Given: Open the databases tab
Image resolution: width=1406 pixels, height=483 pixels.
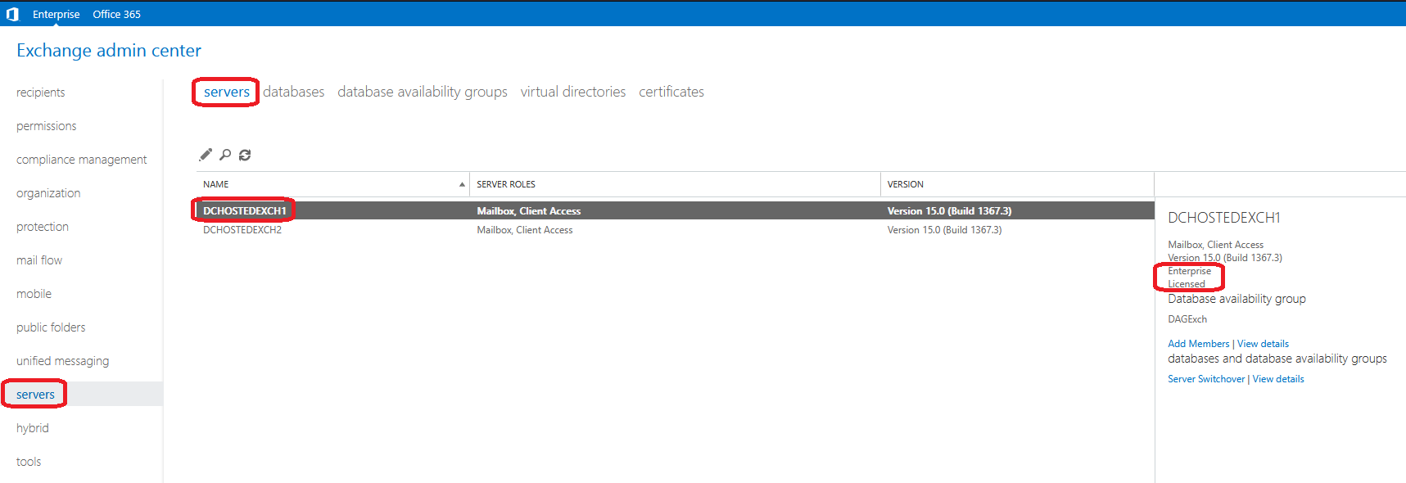Looking at the screenshot, I should (293, 92).
